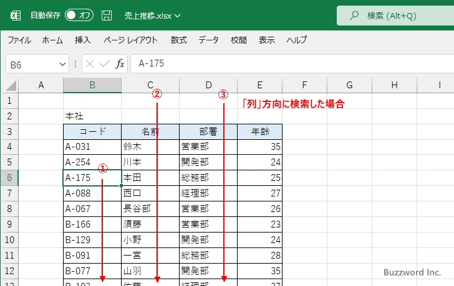Click the age cell 28
This screenshot has width=454, height=286.
tap(259, 256)
